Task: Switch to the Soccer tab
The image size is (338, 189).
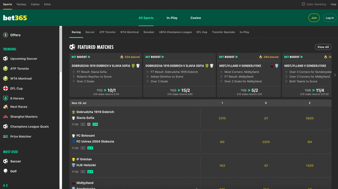Action: [90, 32]
